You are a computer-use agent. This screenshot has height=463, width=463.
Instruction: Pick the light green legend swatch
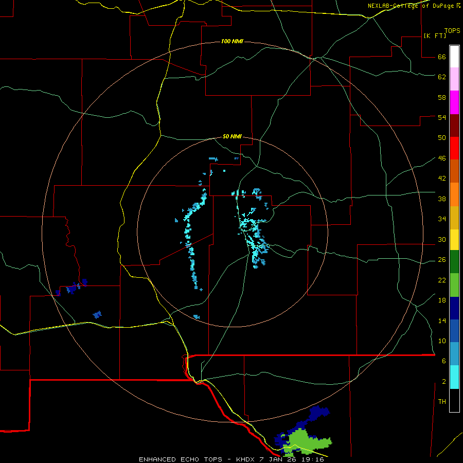(454, 284)
